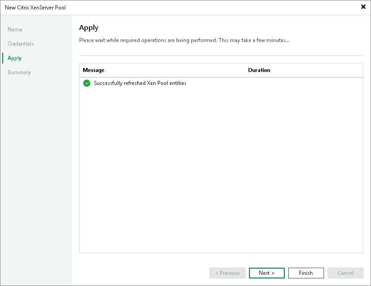Click the 'Please wait while required operations' text
Screen dimensions: 371x286
[184, 40]
